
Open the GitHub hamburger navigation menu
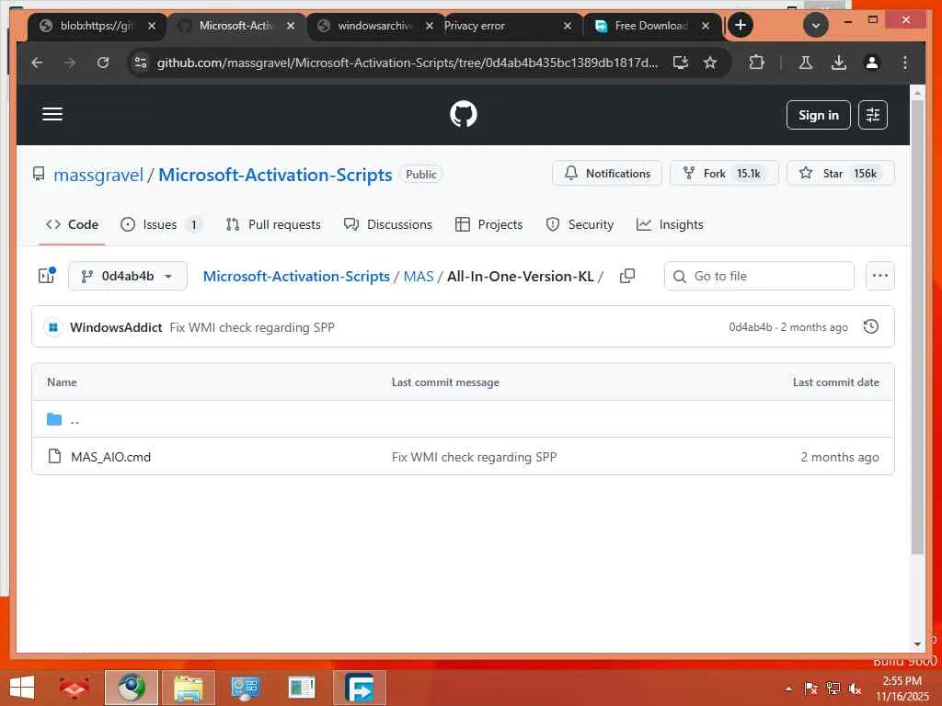[x=52, y=114]
